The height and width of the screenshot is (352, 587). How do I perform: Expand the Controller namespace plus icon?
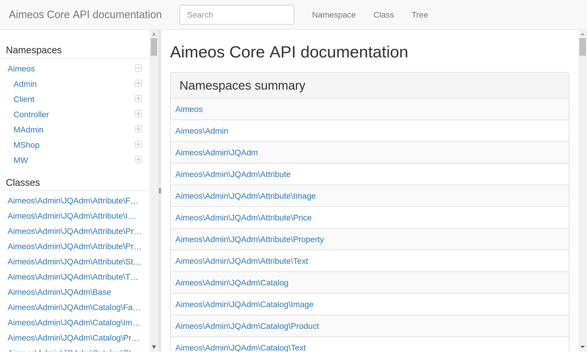click(x=138, y=113)
